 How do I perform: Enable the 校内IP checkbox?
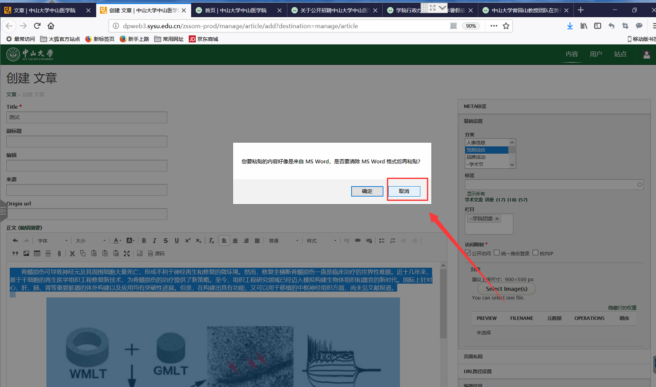(x=536, y=253)
